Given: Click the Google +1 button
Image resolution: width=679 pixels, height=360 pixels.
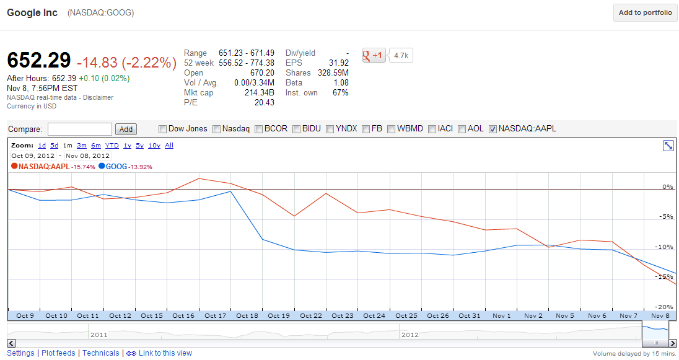Looking at the screenshot, I should tap(374, 55).
